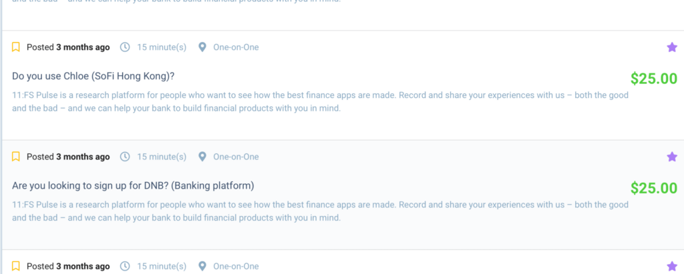The image size is (684, 274).
Task: Open 'Do you use Chloe (SoFi Hong Kong)?' study
Action: click(94, 76)
